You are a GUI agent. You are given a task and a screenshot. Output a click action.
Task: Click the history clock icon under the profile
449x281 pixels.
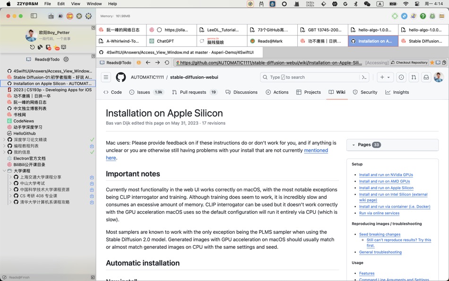coord(32,47)
